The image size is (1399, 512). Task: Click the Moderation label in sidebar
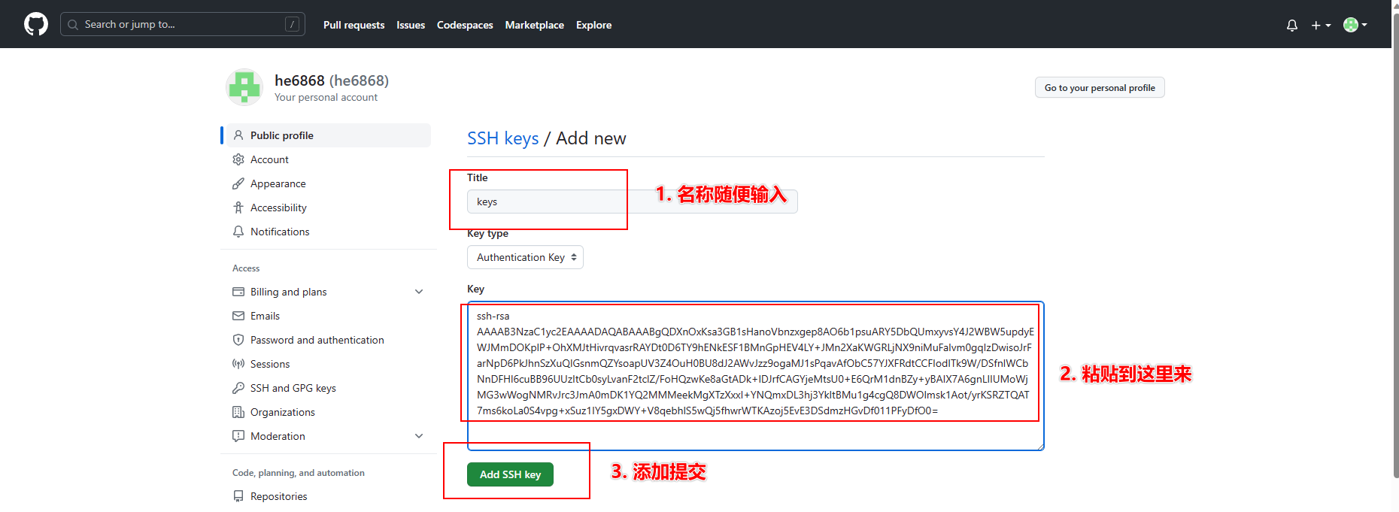[x=278, y=436]
